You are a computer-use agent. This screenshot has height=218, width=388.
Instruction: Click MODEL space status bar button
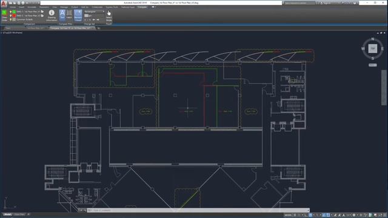(288, 215)
